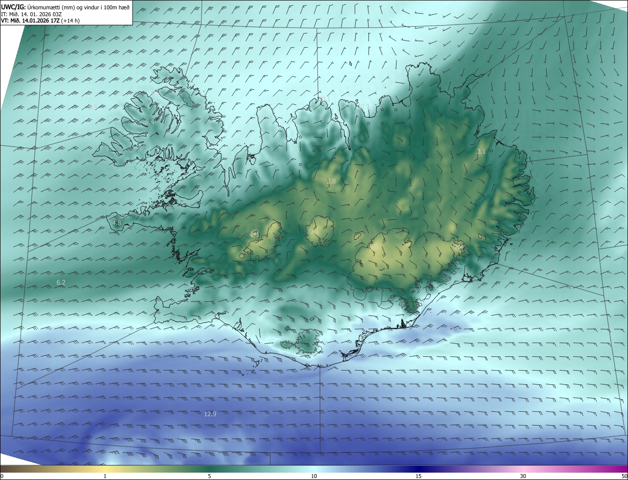Click the 11.7 value off the southeast coast
This screenshot has width=628, height=480.
[x=455, y=330]
